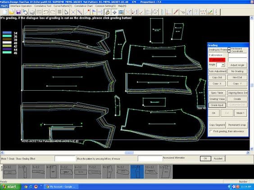Click the Copy X button
Screen dimensions: 254x190
click(217, 84)
